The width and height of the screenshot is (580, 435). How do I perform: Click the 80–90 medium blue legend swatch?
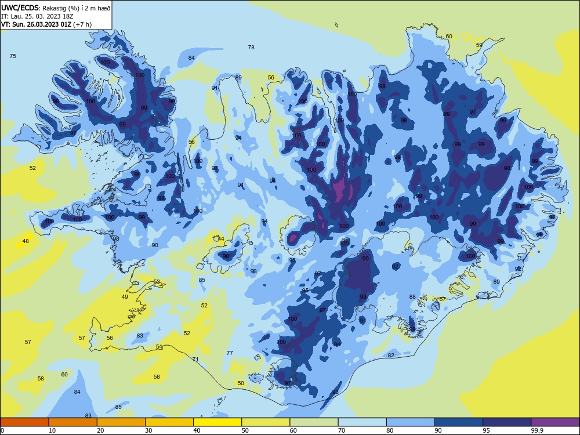[411, 422]
